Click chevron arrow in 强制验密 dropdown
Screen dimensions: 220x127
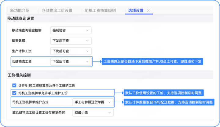[x=87, y=30]
